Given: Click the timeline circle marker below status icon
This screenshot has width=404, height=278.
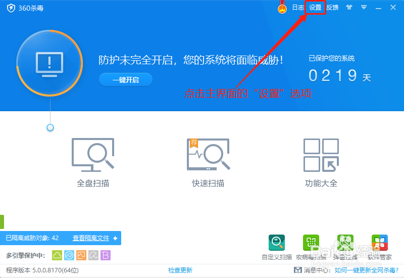Looking at the screenshot, I should (50, 128).
